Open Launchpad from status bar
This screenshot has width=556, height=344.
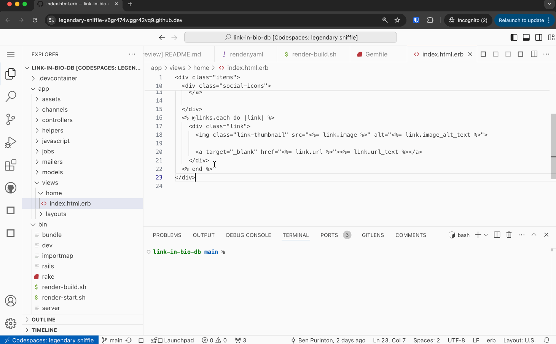172,340
